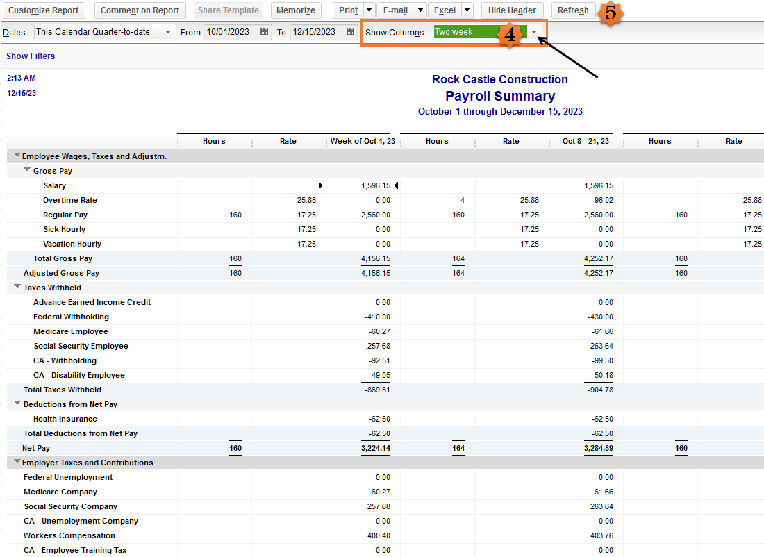Click the From date field 10/01/2023

[x=232, y=32]
